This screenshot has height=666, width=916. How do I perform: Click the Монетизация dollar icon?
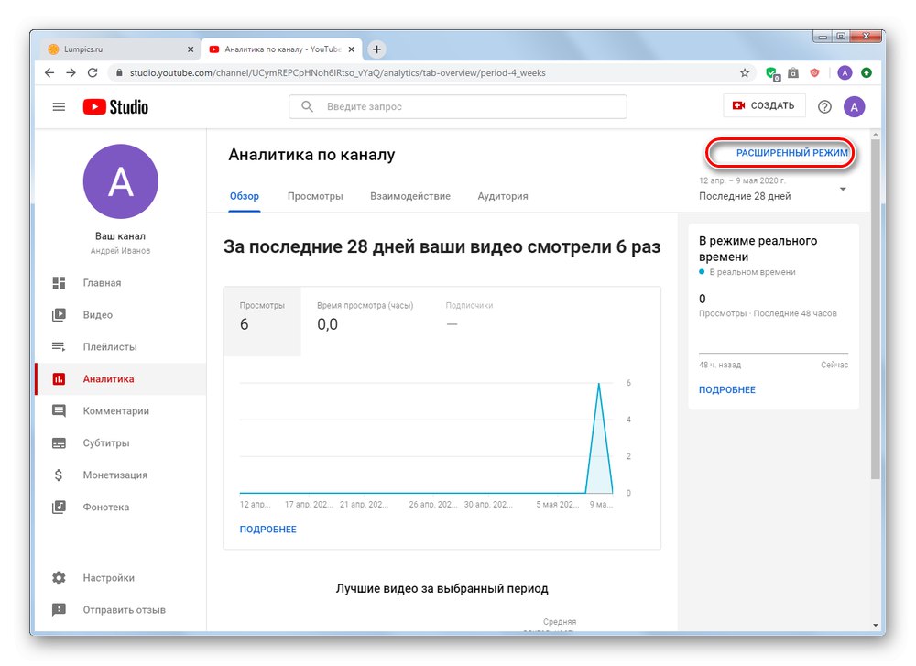(59, 475)
